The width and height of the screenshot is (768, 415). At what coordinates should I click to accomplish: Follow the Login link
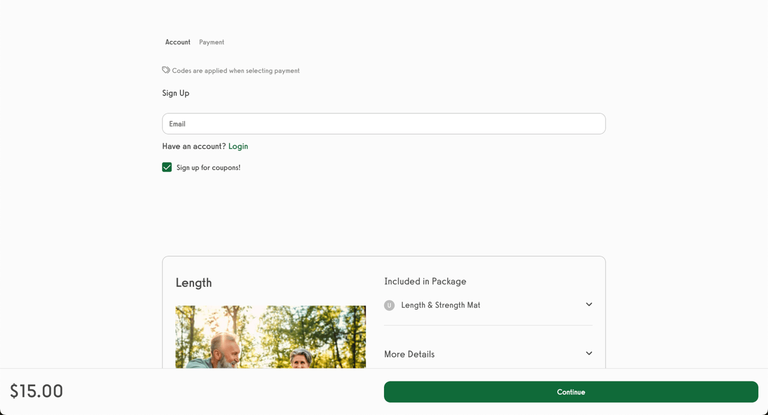pos(238,147)
